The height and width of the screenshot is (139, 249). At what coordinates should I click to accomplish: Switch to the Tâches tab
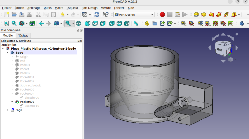[23, 36]
